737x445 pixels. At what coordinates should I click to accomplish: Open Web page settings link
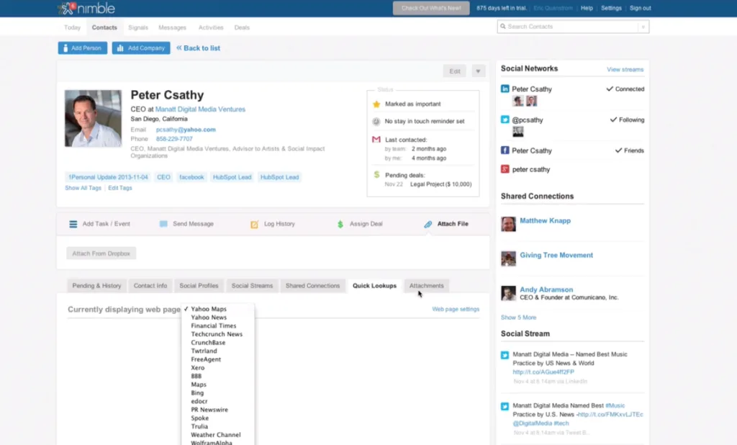[x=456, y=309]
